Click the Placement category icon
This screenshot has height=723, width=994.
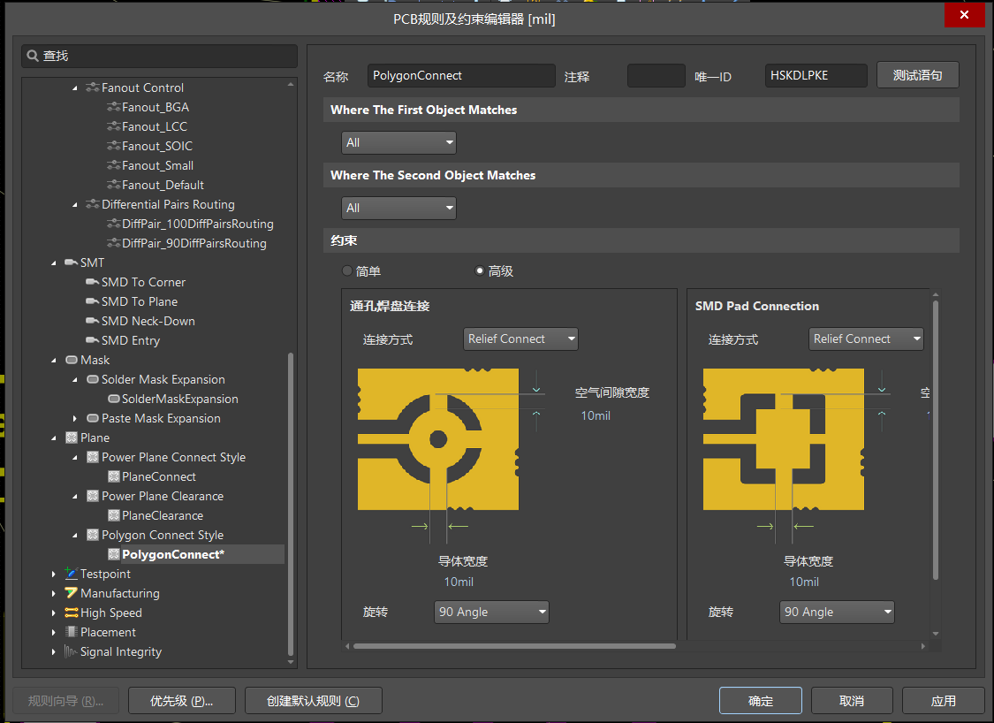click(x=72, y=632)
